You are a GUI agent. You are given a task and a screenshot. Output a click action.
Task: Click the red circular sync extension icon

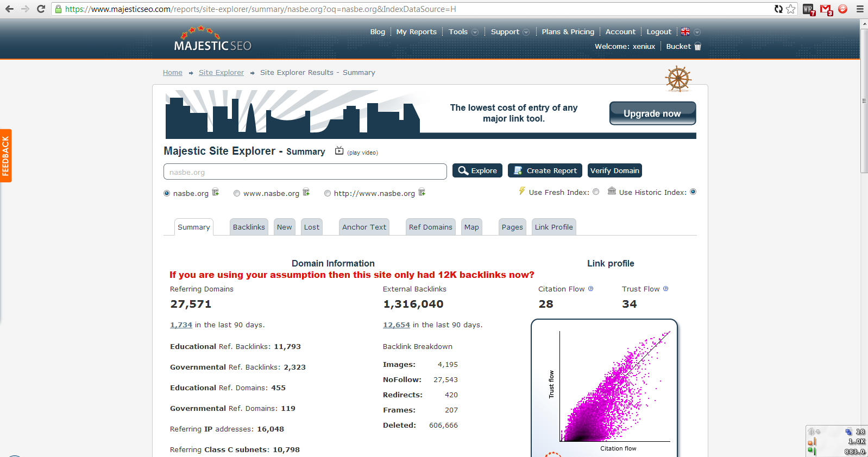pos(843,9)
